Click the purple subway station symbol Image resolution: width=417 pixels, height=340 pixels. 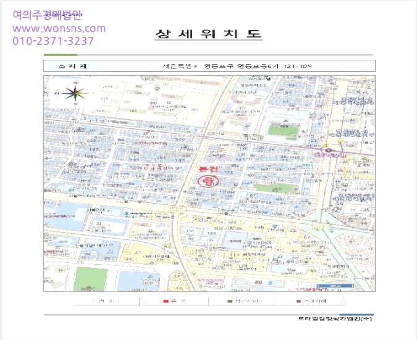pyautogui.click(x=329, y=151)
